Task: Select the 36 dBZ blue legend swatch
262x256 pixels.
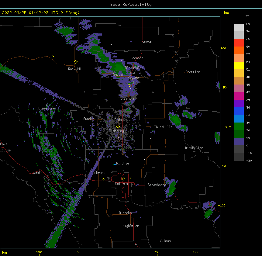Action: 239,111
